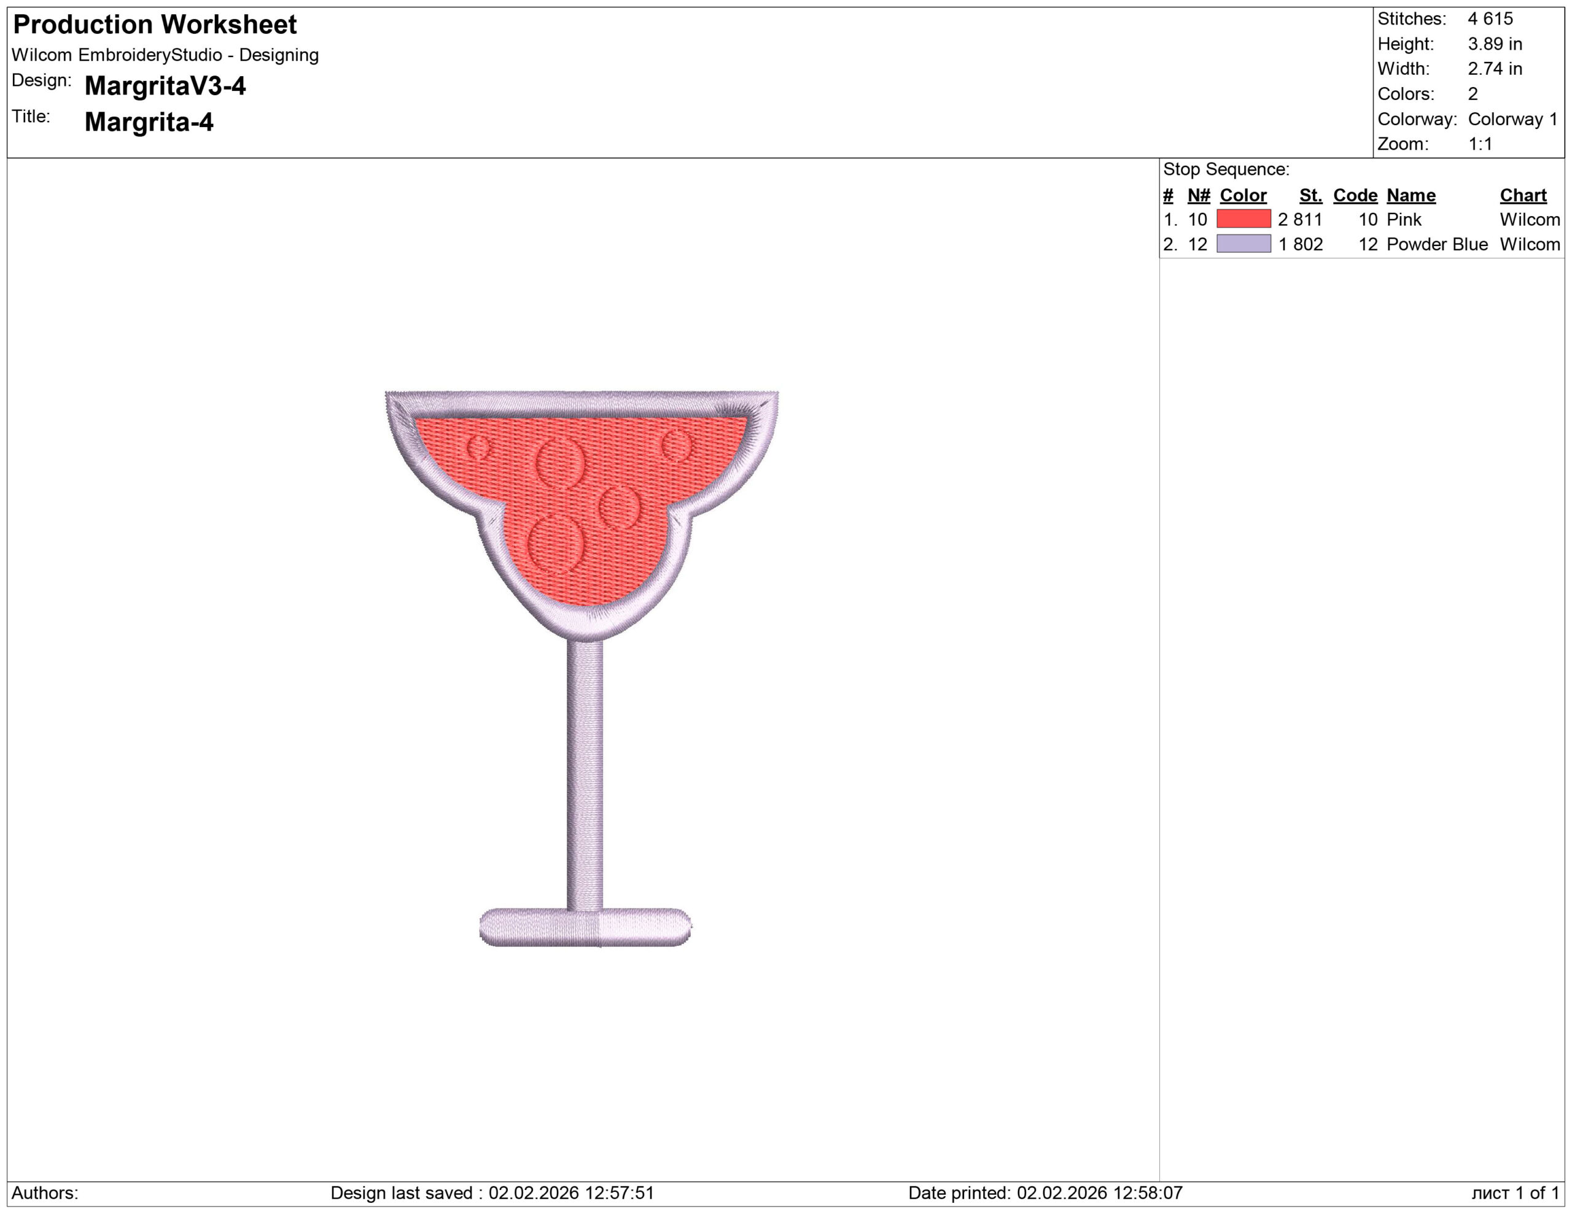Click the Powder Blue color swatch
Screen dimensions: 1572x1209
pyautogui.click(x=1243, y=244)
